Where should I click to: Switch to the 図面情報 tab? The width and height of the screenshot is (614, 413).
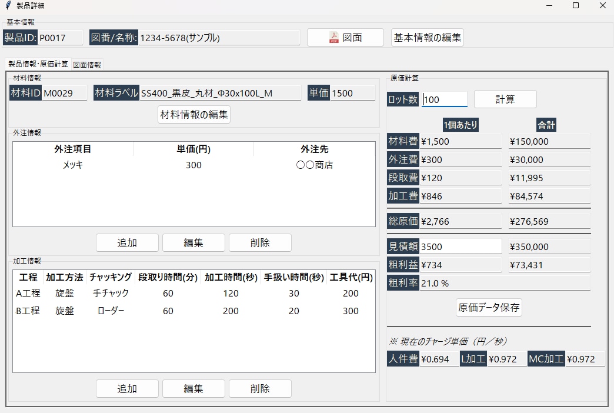pyautogui.click(x=87, y=65)
